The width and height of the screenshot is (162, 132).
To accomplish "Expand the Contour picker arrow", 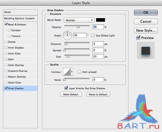I will [72, 72].
